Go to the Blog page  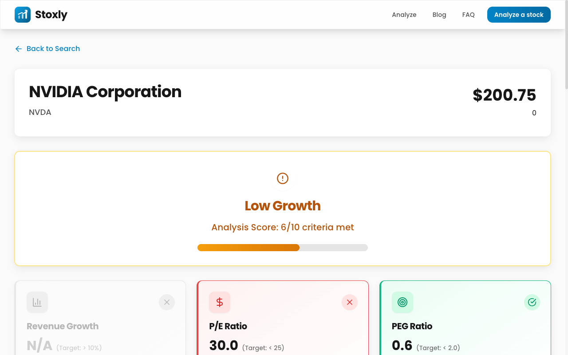[439, 15]
